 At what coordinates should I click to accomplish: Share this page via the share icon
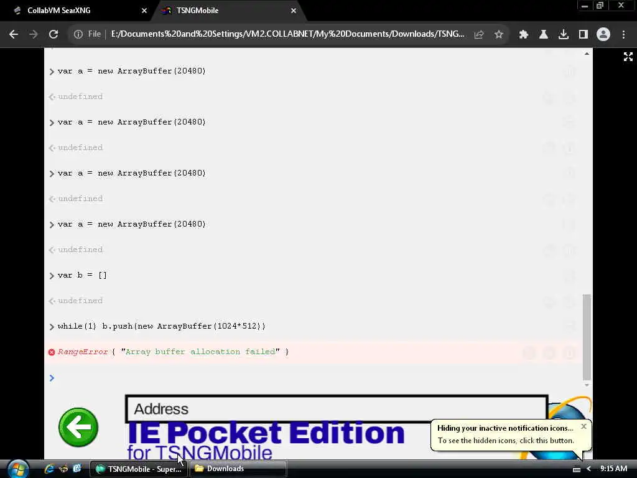[x=479, y=35]
